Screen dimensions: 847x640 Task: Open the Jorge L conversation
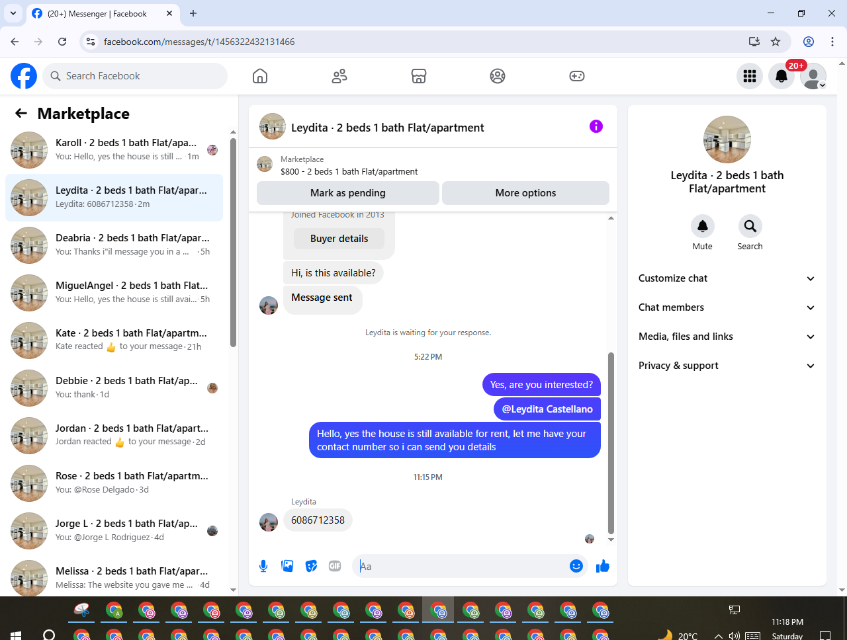114,531
